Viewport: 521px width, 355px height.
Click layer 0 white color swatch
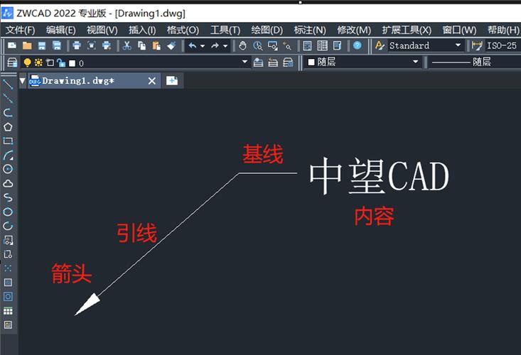click(72, 63)
